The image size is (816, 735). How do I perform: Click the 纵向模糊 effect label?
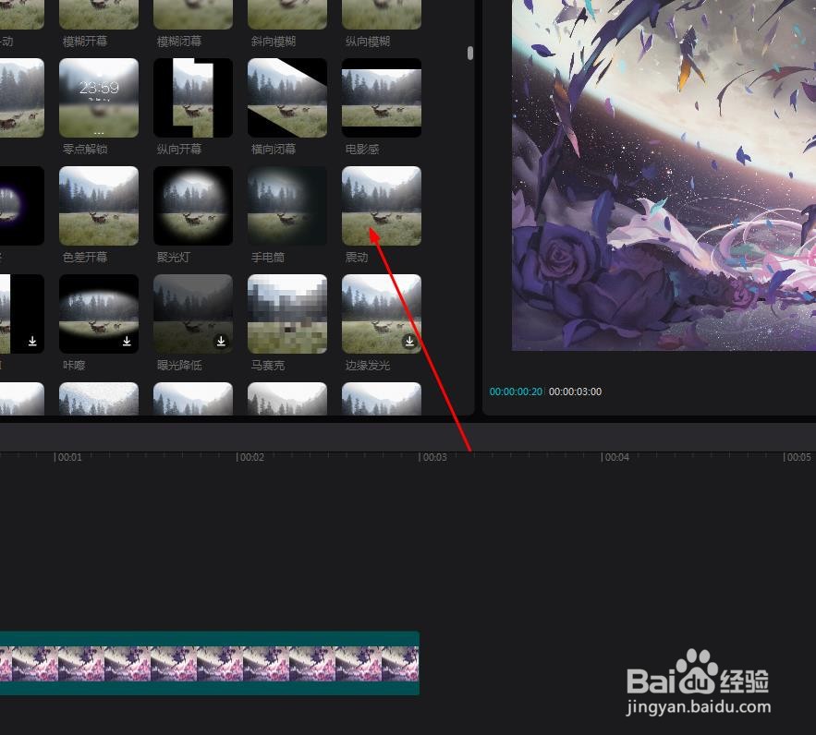(x=368, y=41)
